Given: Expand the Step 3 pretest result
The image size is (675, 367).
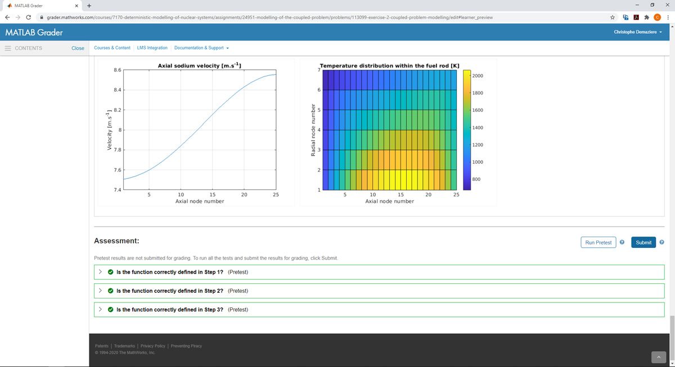Looking at the screenshot, I should point(100,309).
